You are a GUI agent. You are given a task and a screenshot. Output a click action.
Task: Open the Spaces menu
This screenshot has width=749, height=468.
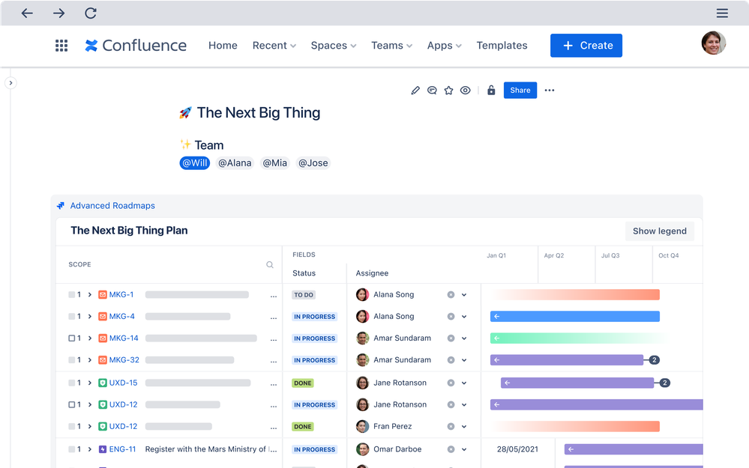334,46
